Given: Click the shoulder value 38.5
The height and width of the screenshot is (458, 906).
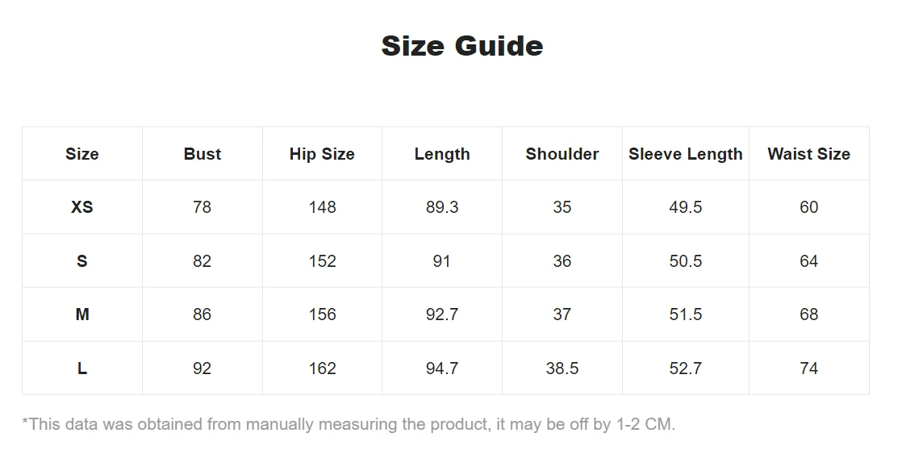Looking at the screenshot, I should pyautogui.click(x=562, y=368).
